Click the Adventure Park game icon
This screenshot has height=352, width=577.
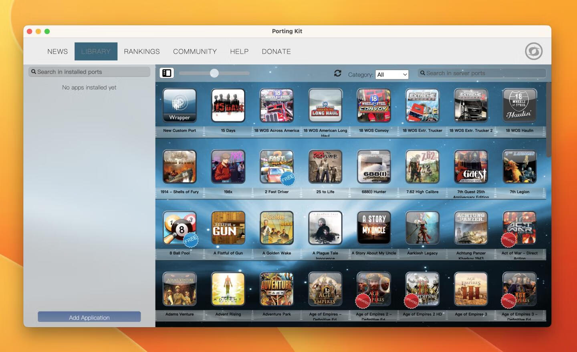276,289
